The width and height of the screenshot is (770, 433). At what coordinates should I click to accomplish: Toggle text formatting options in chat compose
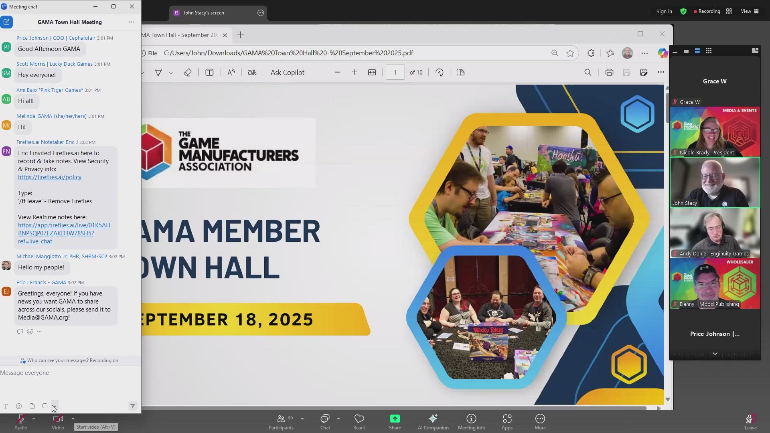pos(6,406)
